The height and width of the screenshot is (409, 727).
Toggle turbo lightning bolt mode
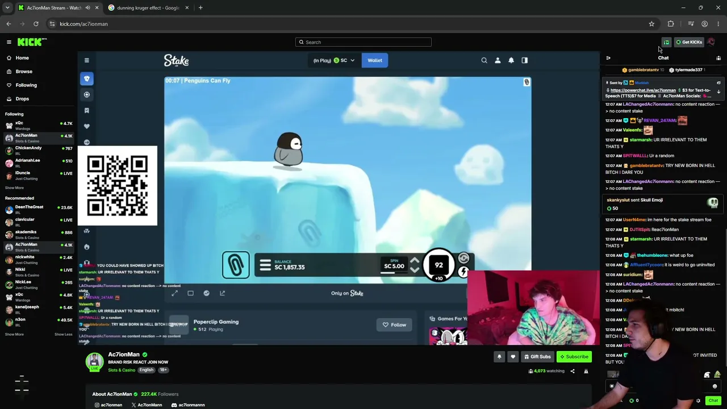(463, 273)
